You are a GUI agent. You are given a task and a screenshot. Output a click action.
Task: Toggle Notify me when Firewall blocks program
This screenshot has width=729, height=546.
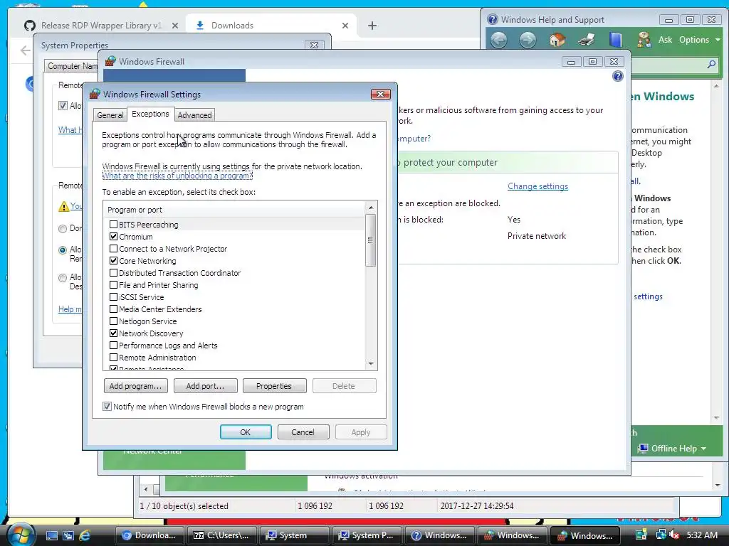pyautogui.click(x=107, y=406)
